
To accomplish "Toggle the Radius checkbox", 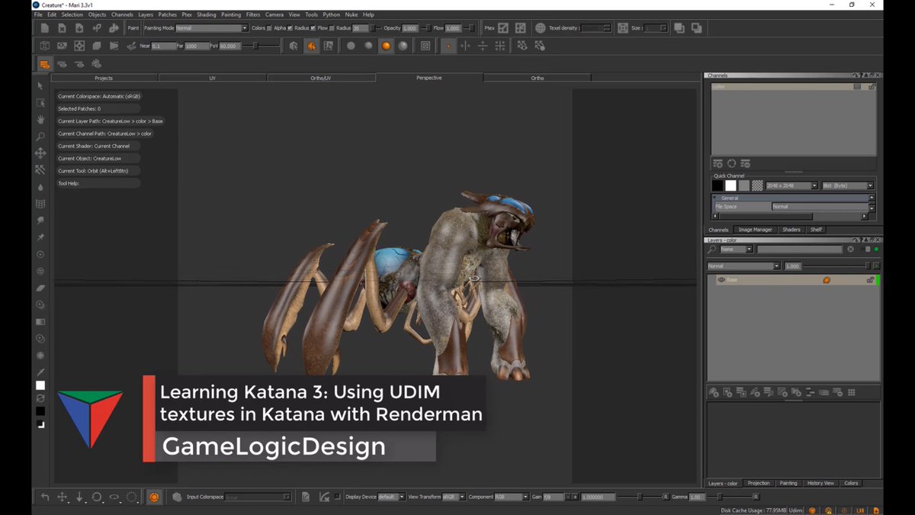I will (313, 28).
